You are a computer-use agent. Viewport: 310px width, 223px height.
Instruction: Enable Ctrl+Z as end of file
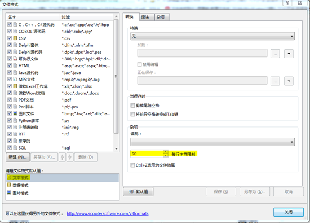[132, 165]
